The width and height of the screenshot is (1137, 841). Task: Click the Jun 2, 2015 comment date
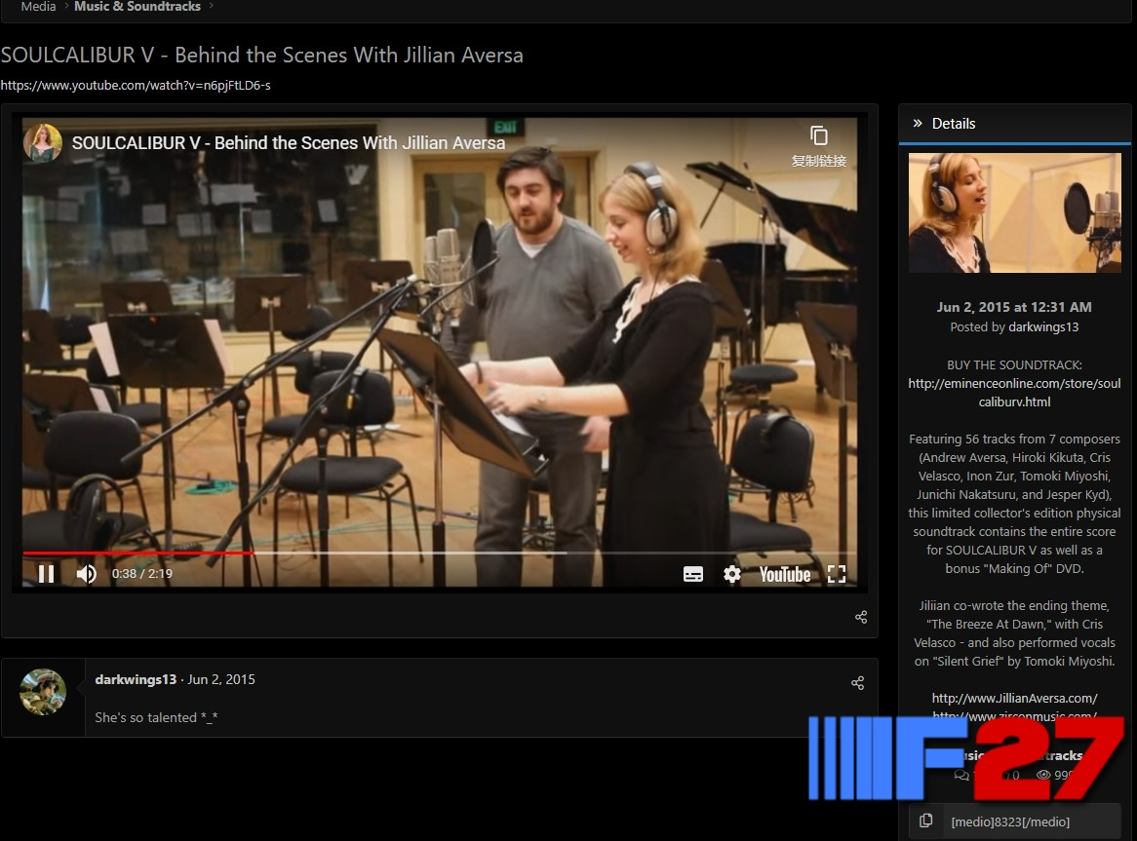click(221, 679)
